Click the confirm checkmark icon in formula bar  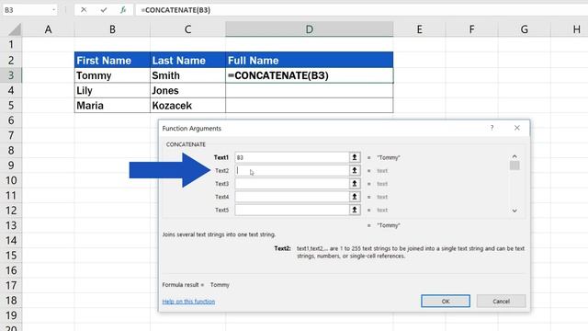tap(104, 10)
